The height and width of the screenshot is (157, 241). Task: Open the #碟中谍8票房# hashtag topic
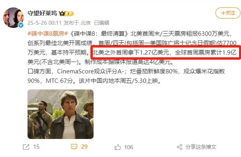point(48,33)
